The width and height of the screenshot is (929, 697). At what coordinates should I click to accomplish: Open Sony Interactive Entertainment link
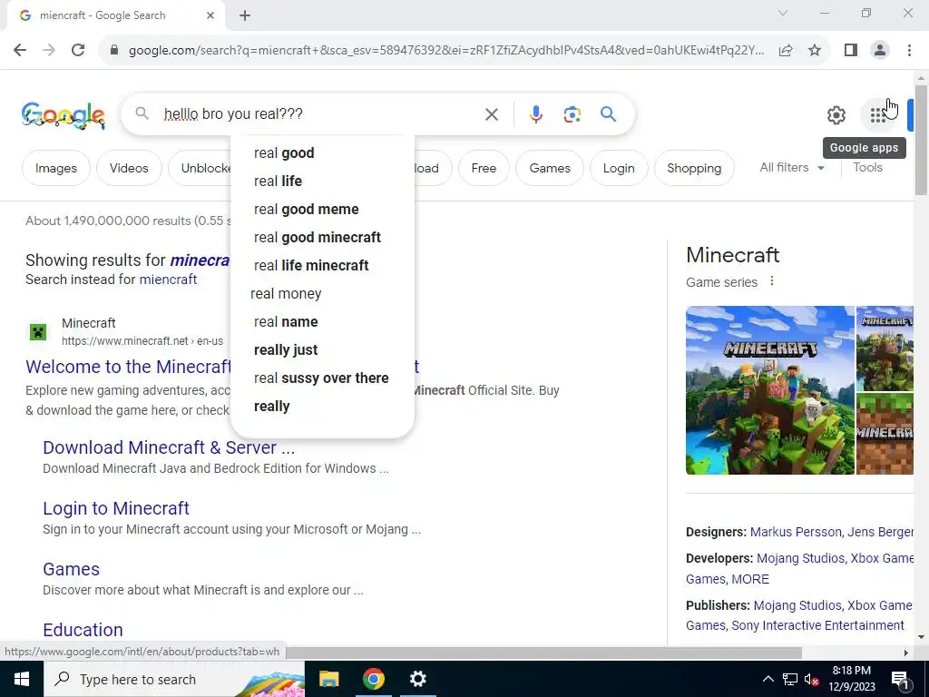(817, 625)
